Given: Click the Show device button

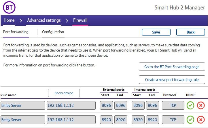Looking at the screenshot, I should coord(64,93).
